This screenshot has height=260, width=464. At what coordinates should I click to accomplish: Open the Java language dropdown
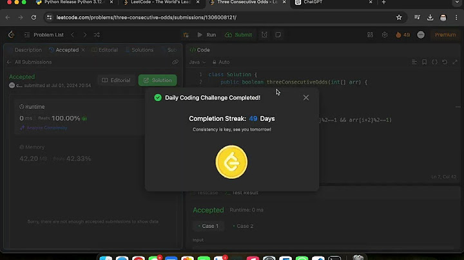click(x=197, y=62)
